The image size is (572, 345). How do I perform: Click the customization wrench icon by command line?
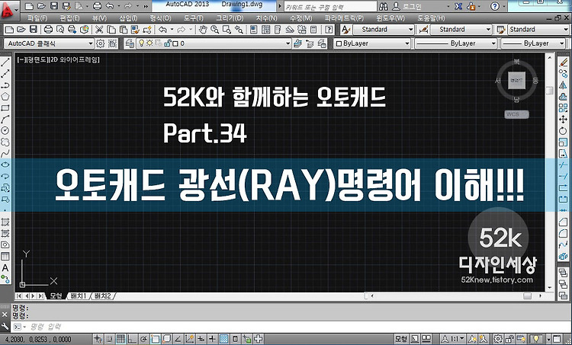5,327
